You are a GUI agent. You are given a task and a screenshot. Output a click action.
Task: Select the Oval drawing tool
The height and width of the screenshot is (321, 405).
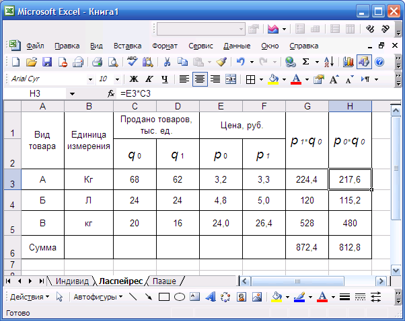[180, 297]
